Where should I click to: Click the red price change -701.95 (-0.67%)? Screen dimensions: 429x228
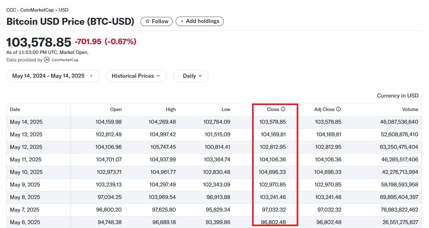pos(105,41)
